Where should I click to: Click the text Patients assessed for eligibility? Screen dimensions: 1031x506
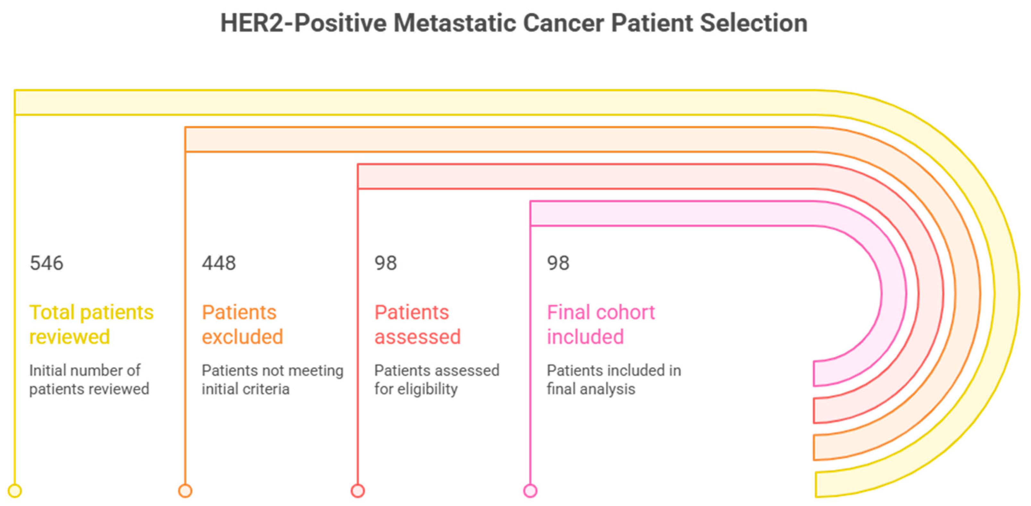pyautogui.click(x=437, y=380)
